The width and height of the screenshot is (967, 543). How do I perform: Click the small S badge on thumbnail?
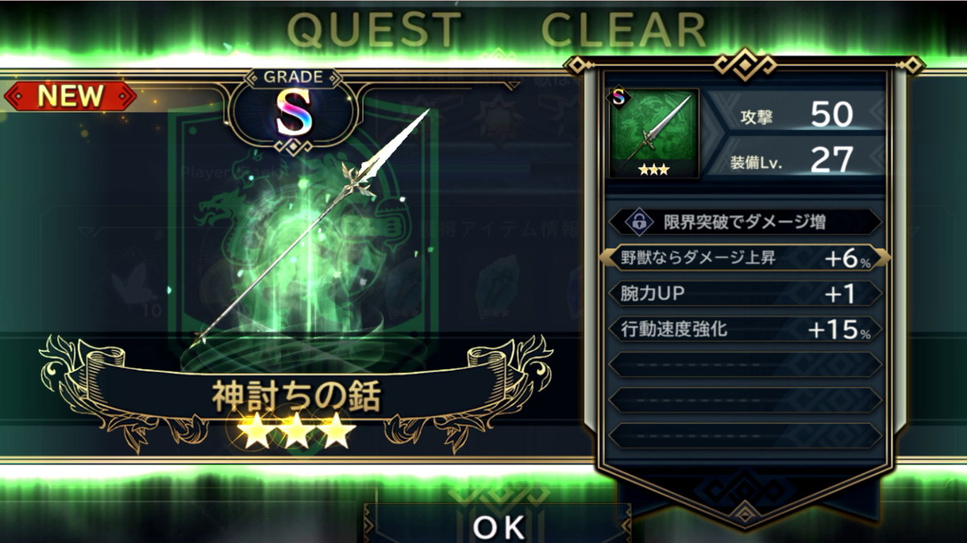click(619, 97)
